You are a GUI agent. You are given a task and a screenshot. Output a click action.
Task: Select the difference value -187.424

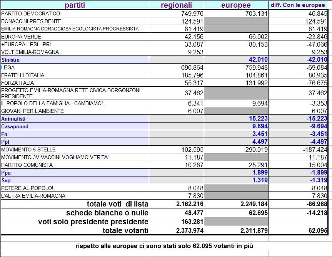pyautogui.click(x=315, y=150)
